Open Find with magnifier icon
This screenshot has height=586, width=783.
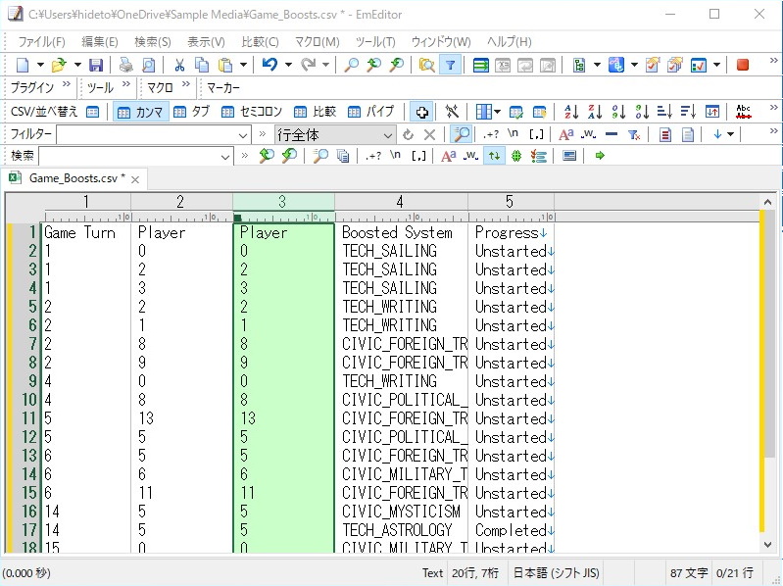(x=352, y=65)
